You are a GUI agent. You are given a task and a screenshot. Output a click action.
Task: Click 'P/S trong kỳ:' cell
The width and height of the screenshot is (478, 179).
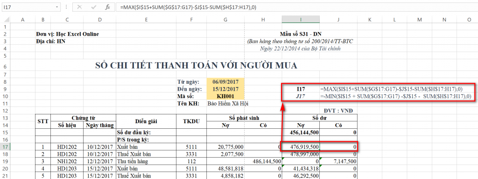click(146, 139)
